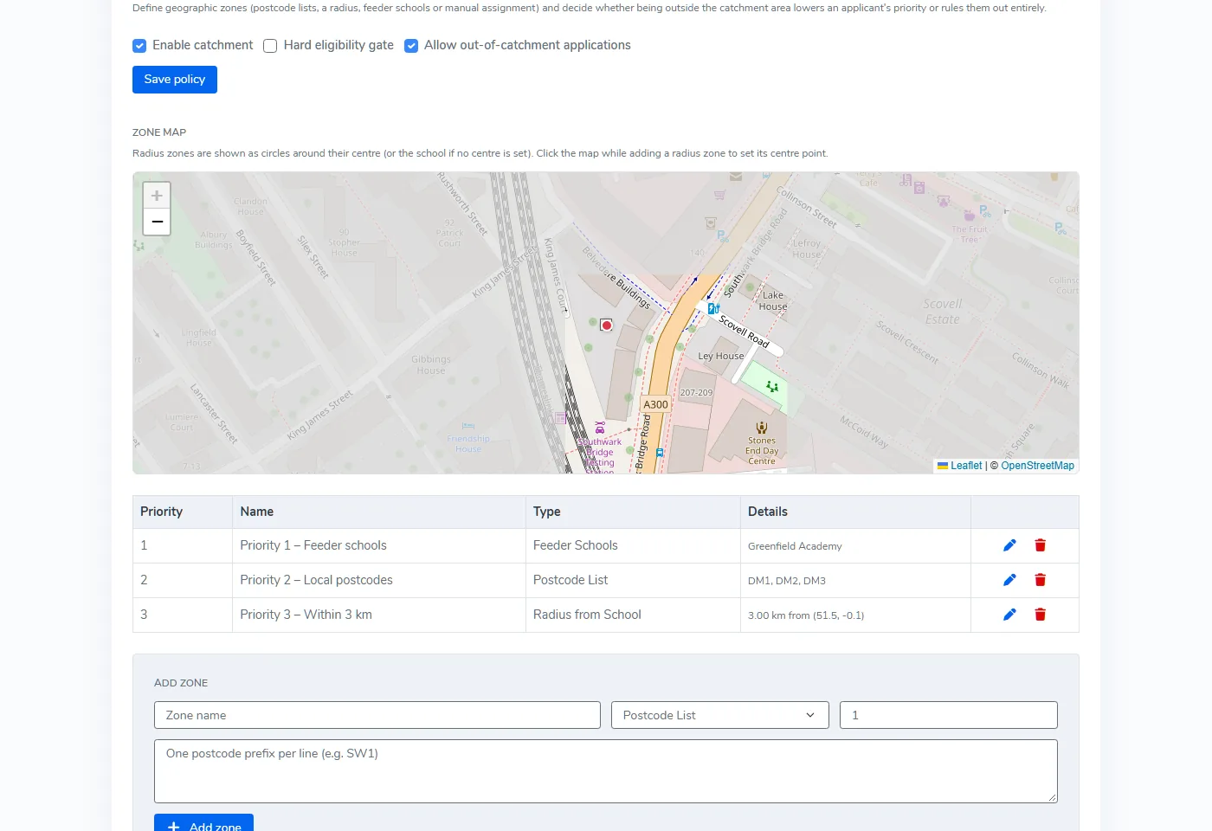Focus the Zone name input field
This screenshot has height=831, width=1212.
[377, 715]
